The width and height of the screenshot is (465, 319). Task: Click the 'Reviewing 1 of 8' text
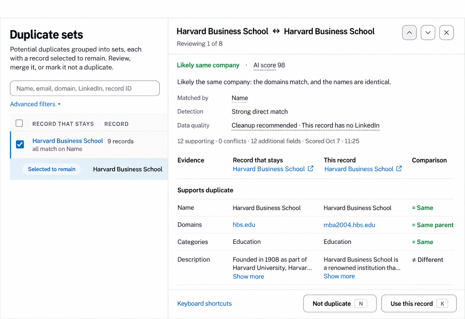199,44
